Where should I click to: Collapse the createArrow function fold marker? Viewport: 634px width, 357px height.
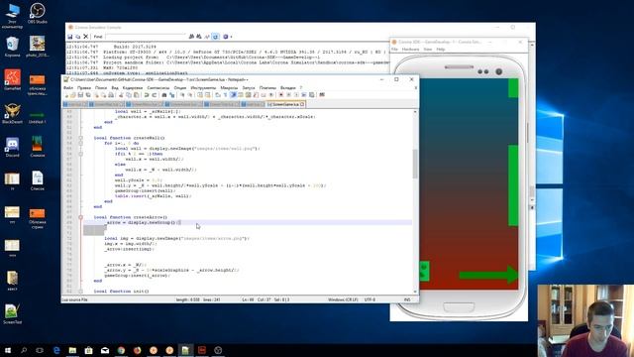(80, 217)
